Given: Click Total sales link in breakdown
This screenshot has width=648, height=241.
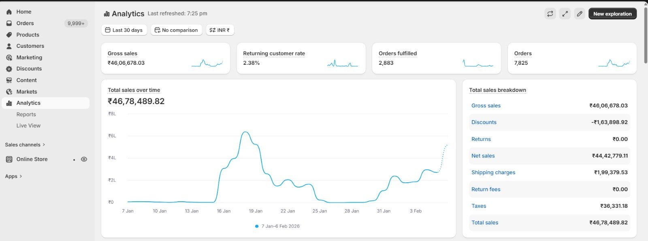Looking at the screenshot, I should click(485, 223).
